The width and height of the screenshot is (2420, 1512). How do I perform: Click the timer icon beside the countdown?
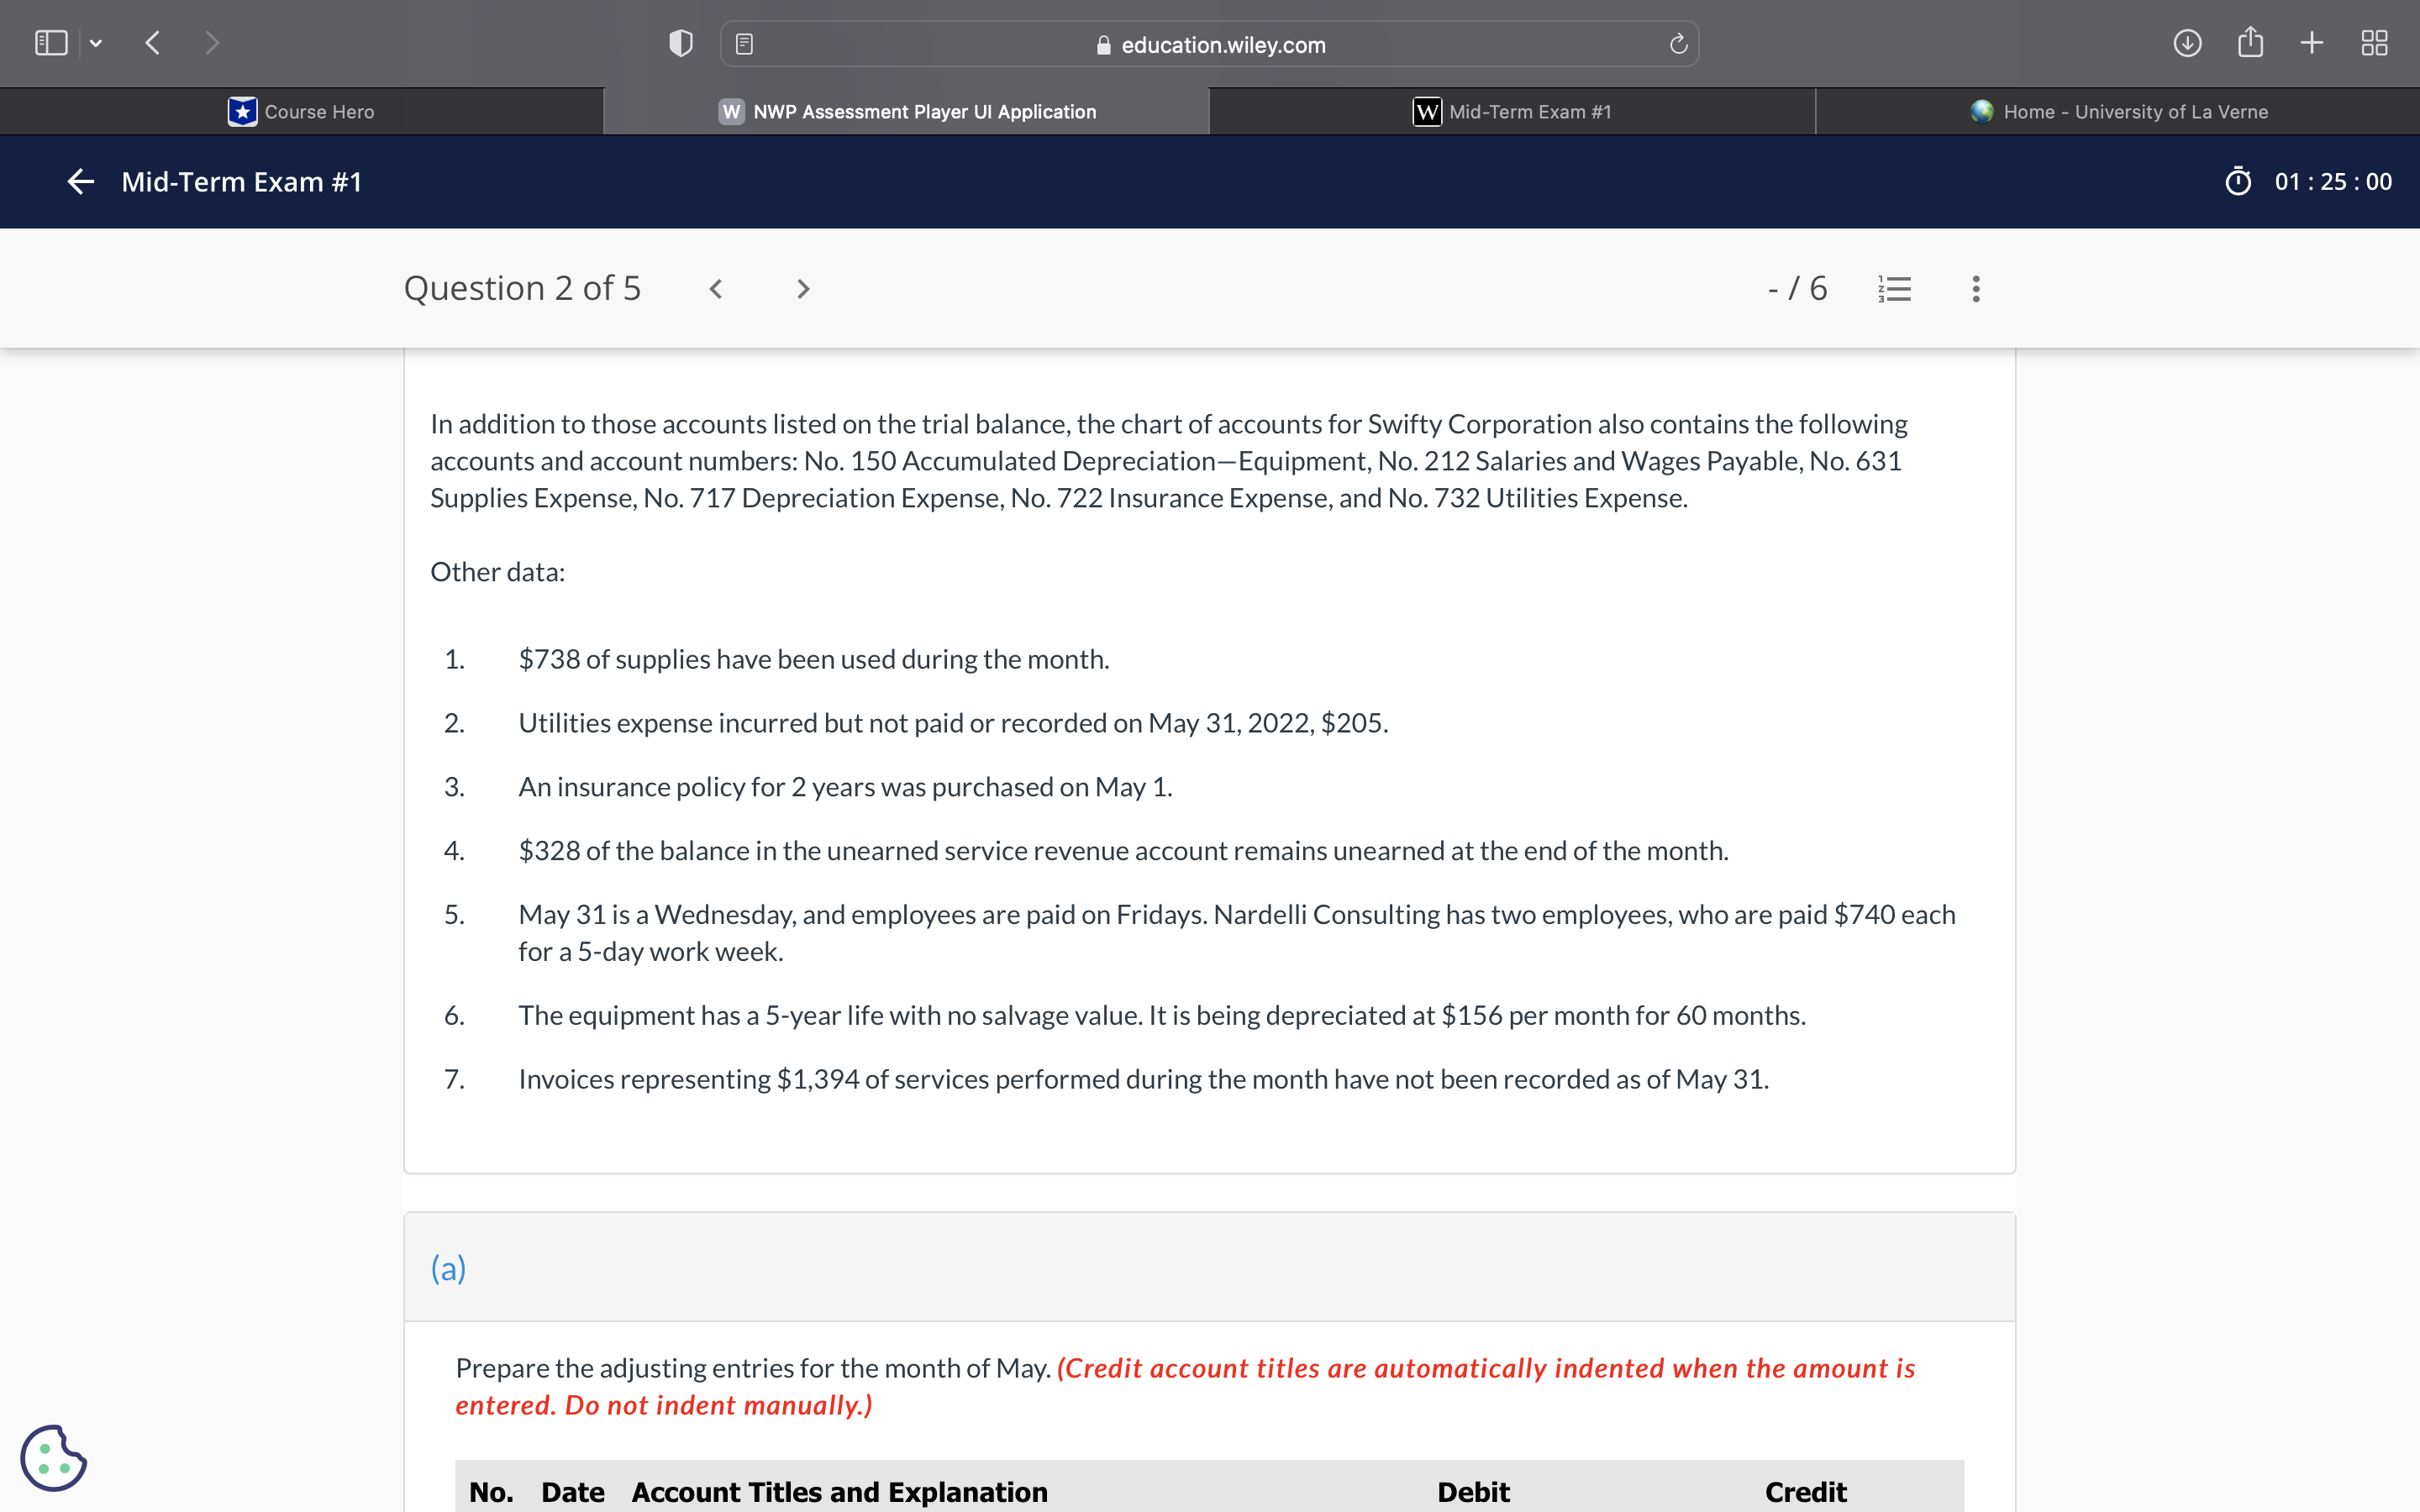click(x=2238, y=181)
